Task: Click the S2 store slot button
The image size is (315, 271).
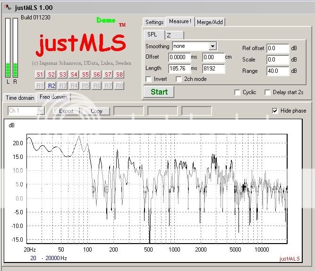Action: pyautogui.click(x=51, y=74)
